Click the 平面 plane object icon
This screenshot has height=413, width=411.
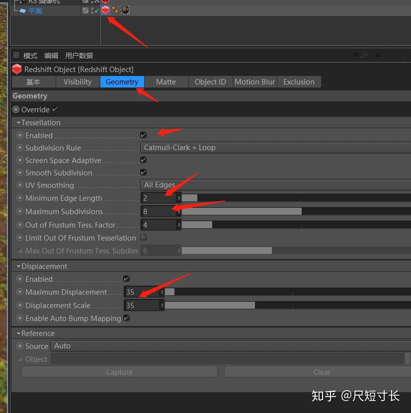coord(23,10)
